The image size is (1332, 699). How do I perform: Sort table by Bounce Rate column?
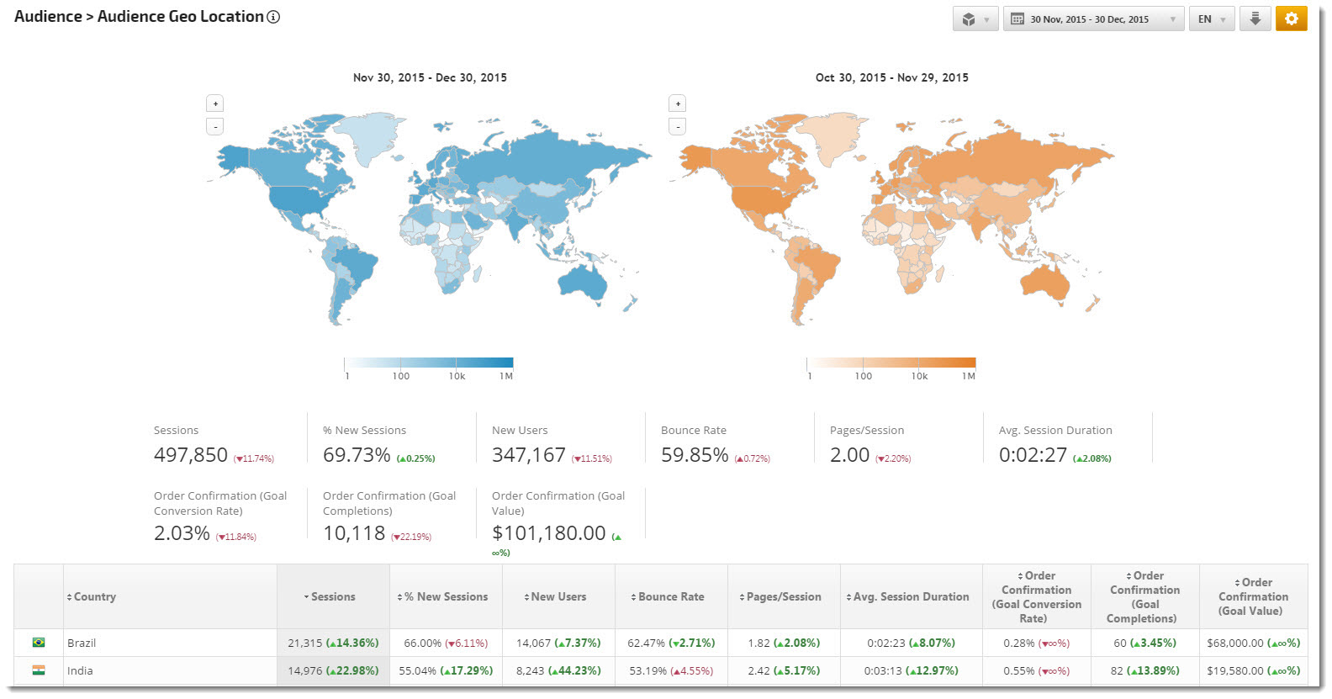point(670,596)
